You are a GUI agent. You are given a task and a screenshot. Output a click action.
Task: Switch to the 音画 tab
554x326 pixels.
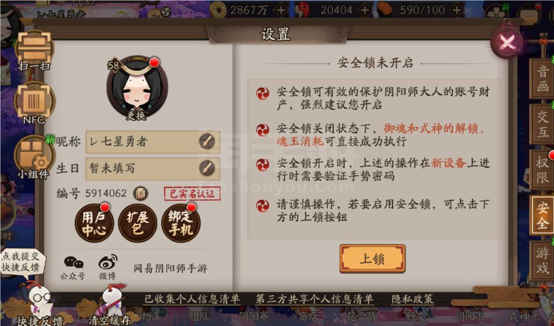tap(542, 78)
